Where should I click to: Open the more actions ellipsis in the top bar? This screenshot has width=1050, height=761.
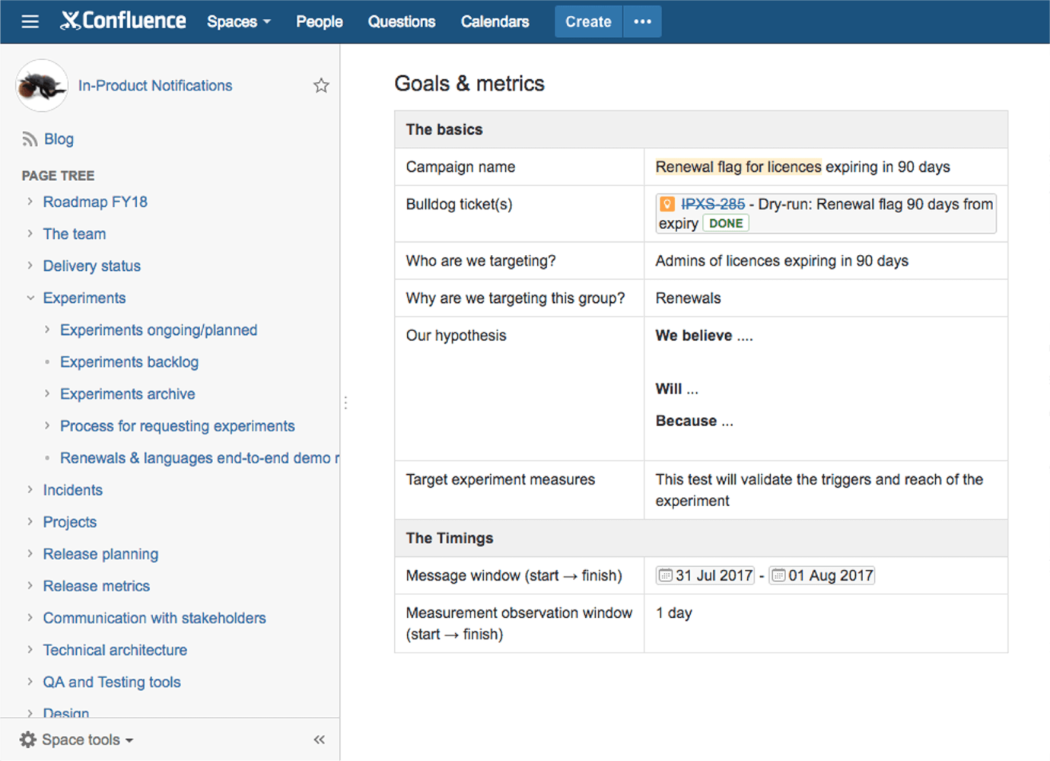click(x=642, y=21)
